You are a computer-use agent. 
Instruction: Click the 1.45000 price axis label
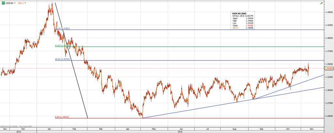point(329,12)
